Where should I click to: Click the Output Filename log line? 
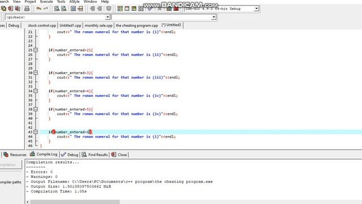click(x=119, y=181)
